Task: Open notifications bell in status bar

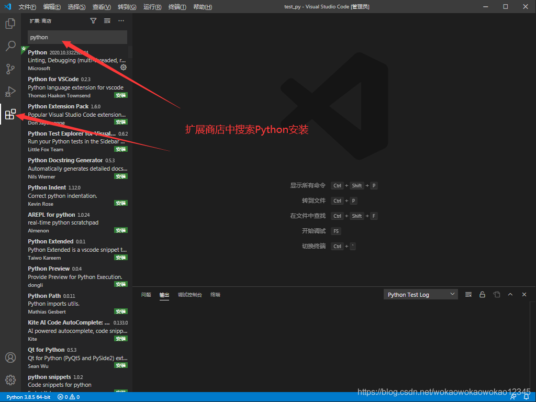Action: [527, 397]
